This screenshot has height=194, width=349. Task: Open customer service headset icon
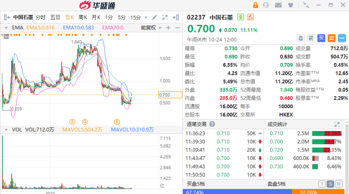click(x=266, y=5)
